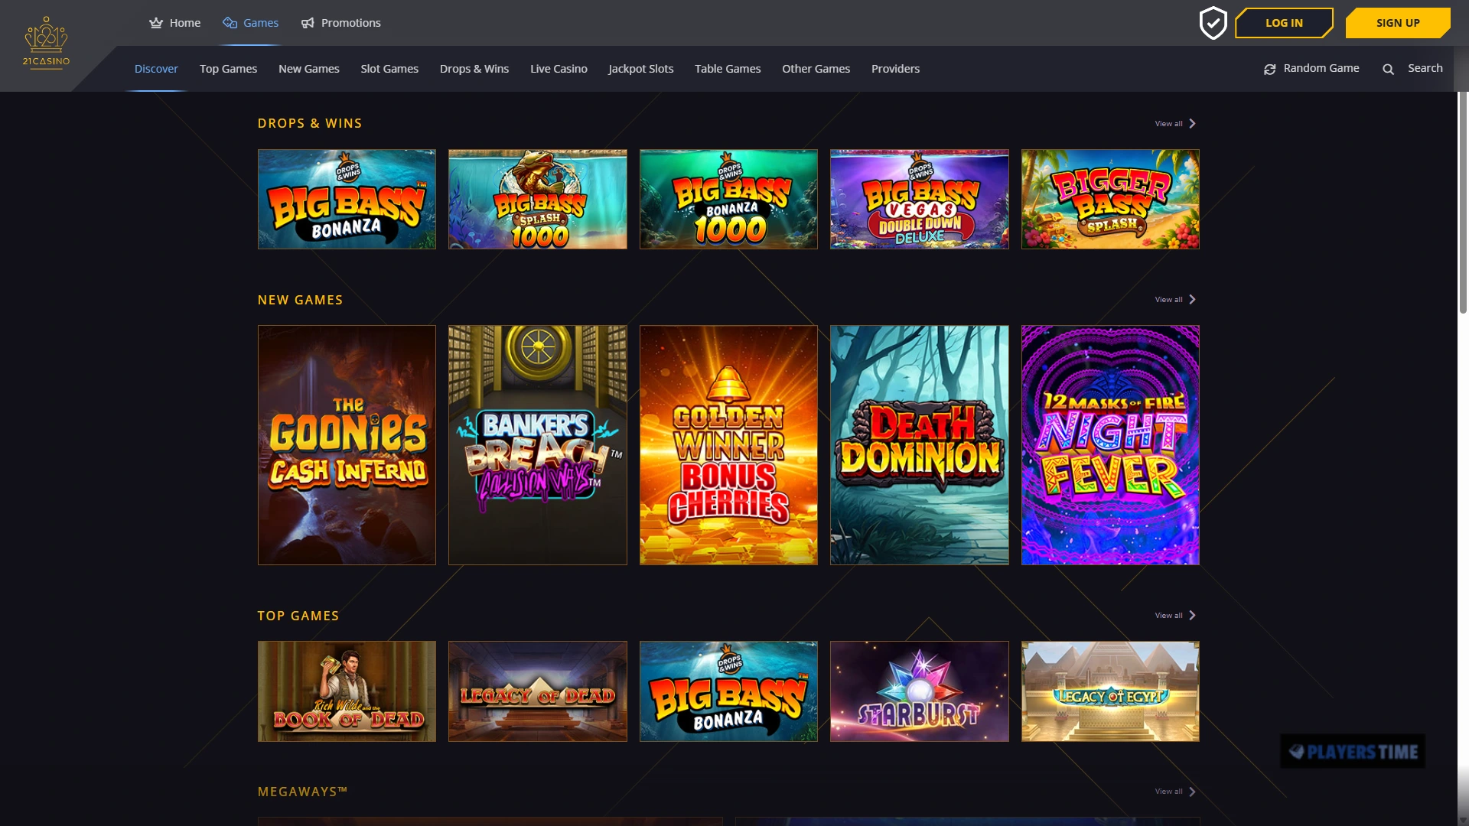The height and width of the screenshot is (826, 1469).
Task: Open Big Bass Bonanza 1000 game
Action: click(728, 199)
